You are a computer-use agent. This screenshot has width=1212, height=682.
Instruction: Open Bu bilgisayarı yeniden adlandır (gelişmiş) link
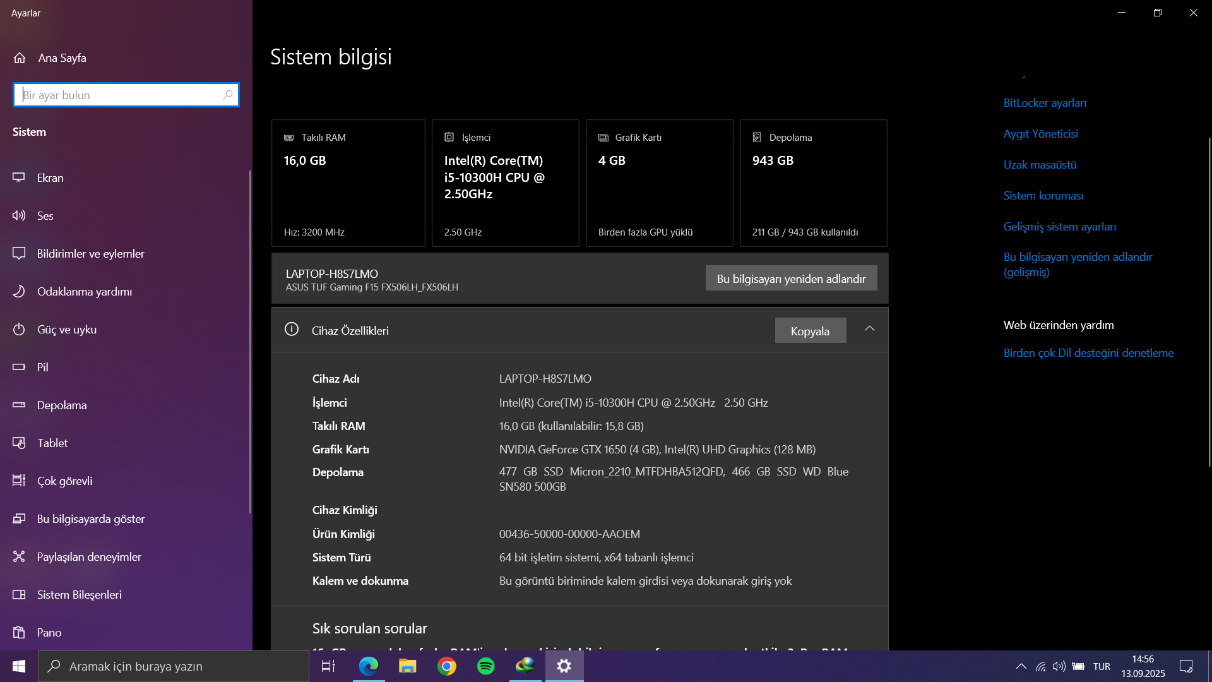(x=1078, y=265)
